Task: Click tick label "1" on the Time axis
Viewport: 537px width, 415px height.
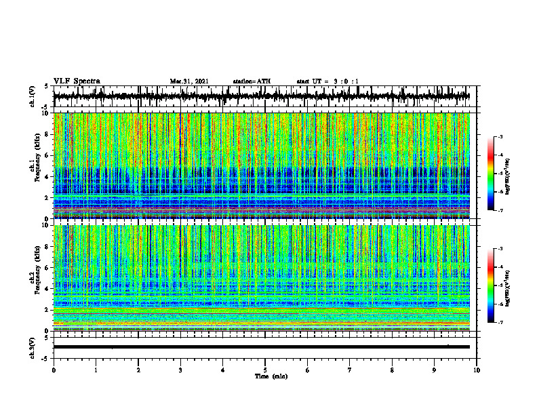Action: coord(96,370)
